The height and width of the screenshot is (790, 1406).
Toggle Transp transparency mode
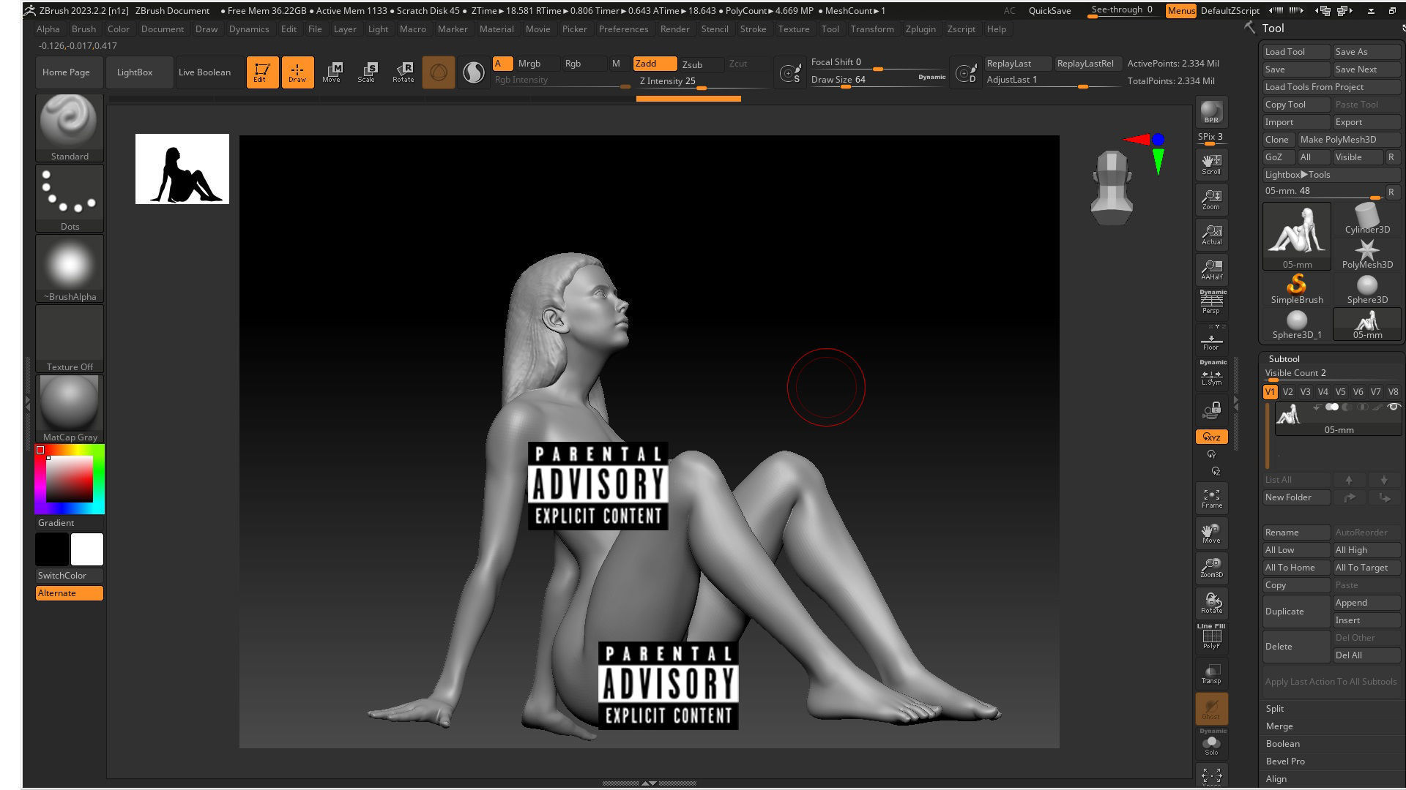point(1211,673)
